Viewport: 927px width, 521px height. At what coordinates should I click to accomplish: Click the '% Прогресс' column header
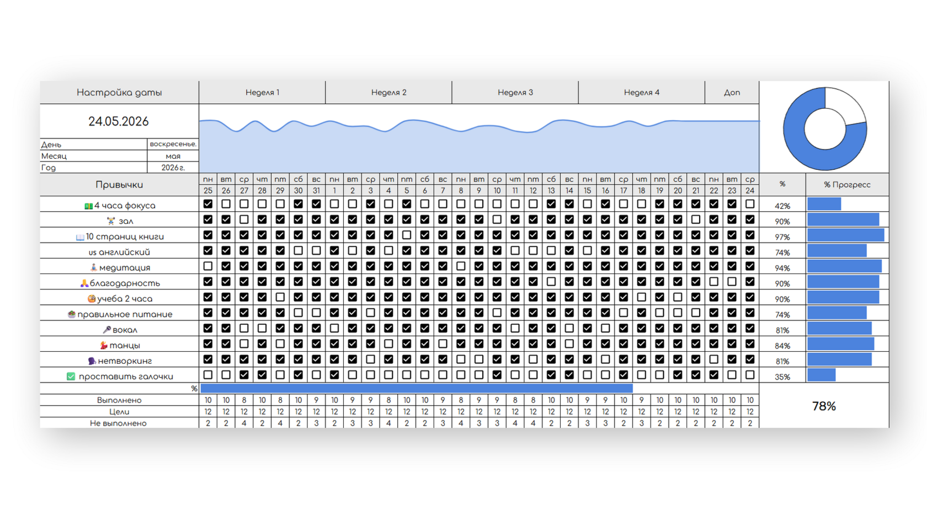pos(847,185)
